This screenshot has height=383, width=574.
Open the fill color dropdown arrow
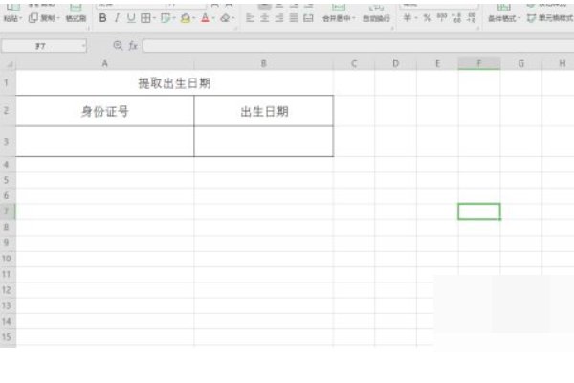[x=193, y=18]
